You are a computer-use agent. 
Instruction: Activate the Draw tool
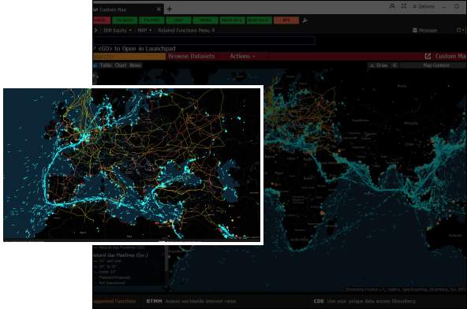(378, 65)
